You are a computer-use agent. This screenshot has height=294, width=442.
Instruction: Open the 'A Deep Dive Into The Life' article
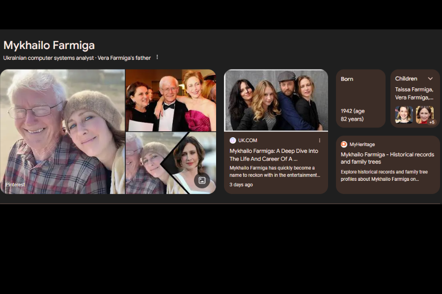274,155
